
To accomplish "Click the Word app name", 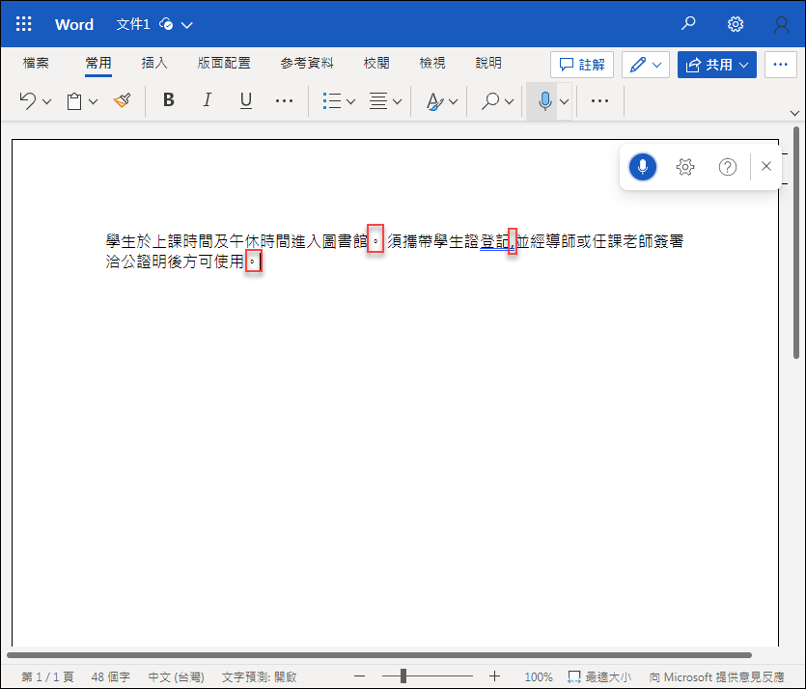I will point(74,25).
